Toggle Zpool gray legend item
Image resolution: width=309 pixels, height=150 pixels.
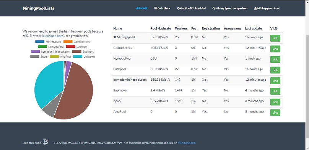click(x=39, y=57)
